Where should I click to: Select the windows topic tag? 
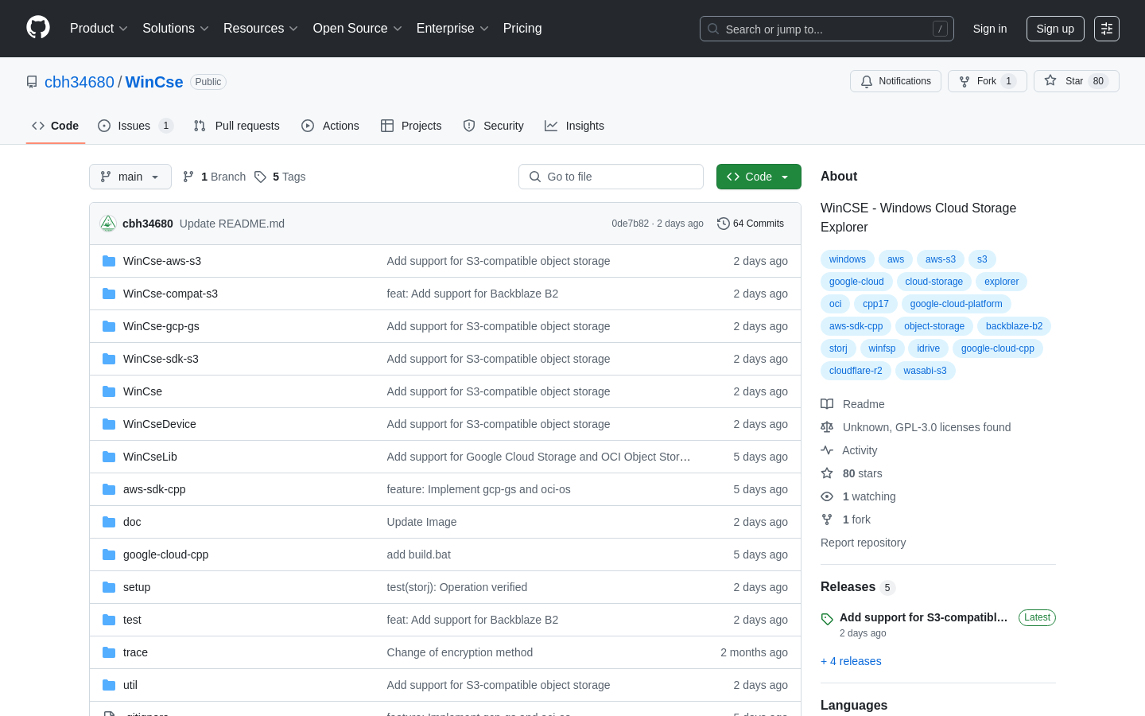[848, 259]
